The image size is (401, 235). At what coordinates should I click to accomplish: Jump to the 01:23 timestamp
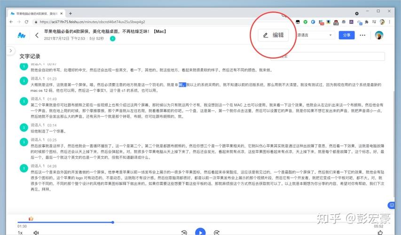pos(52,79)
